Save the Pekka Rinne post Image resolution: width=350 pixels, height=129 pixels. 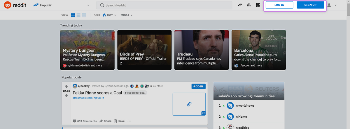(119, 121)
